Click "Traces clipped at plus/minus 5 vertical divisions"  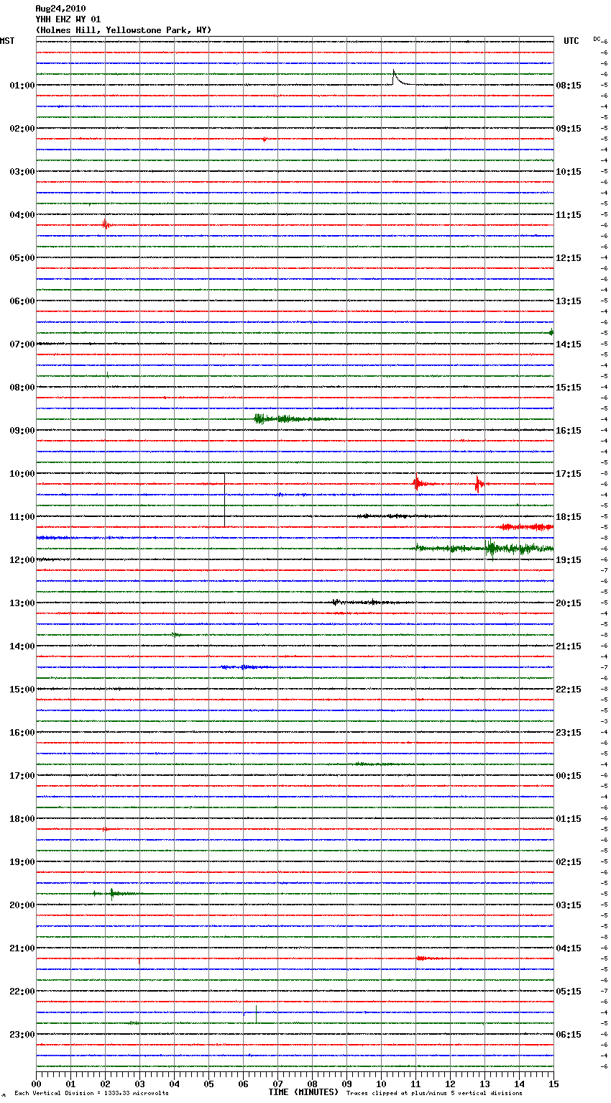434,1094
